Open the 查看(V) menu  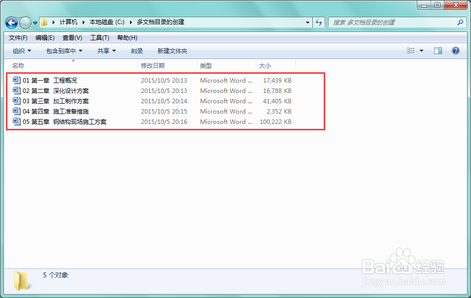[72, 38]
